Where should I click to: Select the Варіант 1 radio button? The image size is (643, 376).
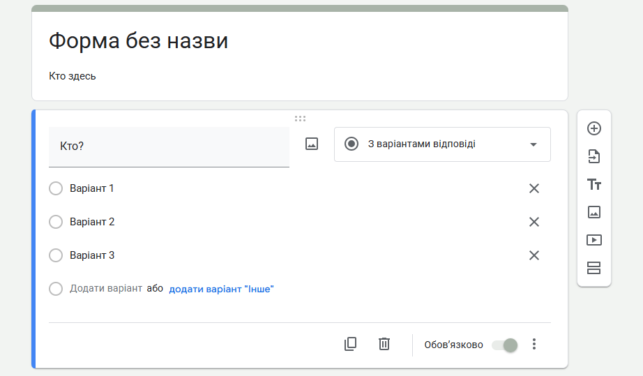(x=56, y=188)
